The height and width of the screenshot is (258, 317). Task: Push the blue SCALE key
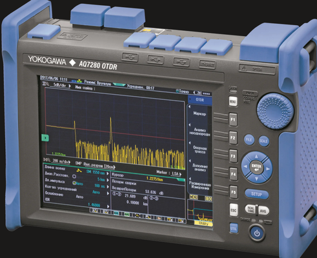(264, 141)
